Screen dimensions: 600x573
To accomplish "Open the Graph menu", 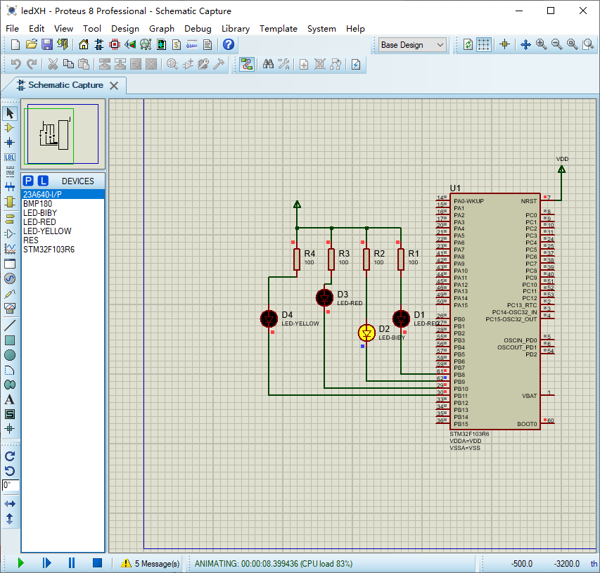I will (162, 29).
